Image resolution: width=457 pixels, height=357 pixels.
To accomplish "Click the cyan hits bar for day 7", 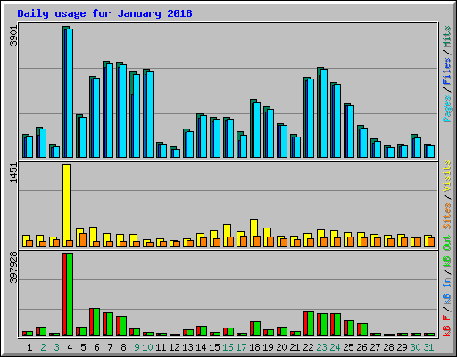I will 110,111.
